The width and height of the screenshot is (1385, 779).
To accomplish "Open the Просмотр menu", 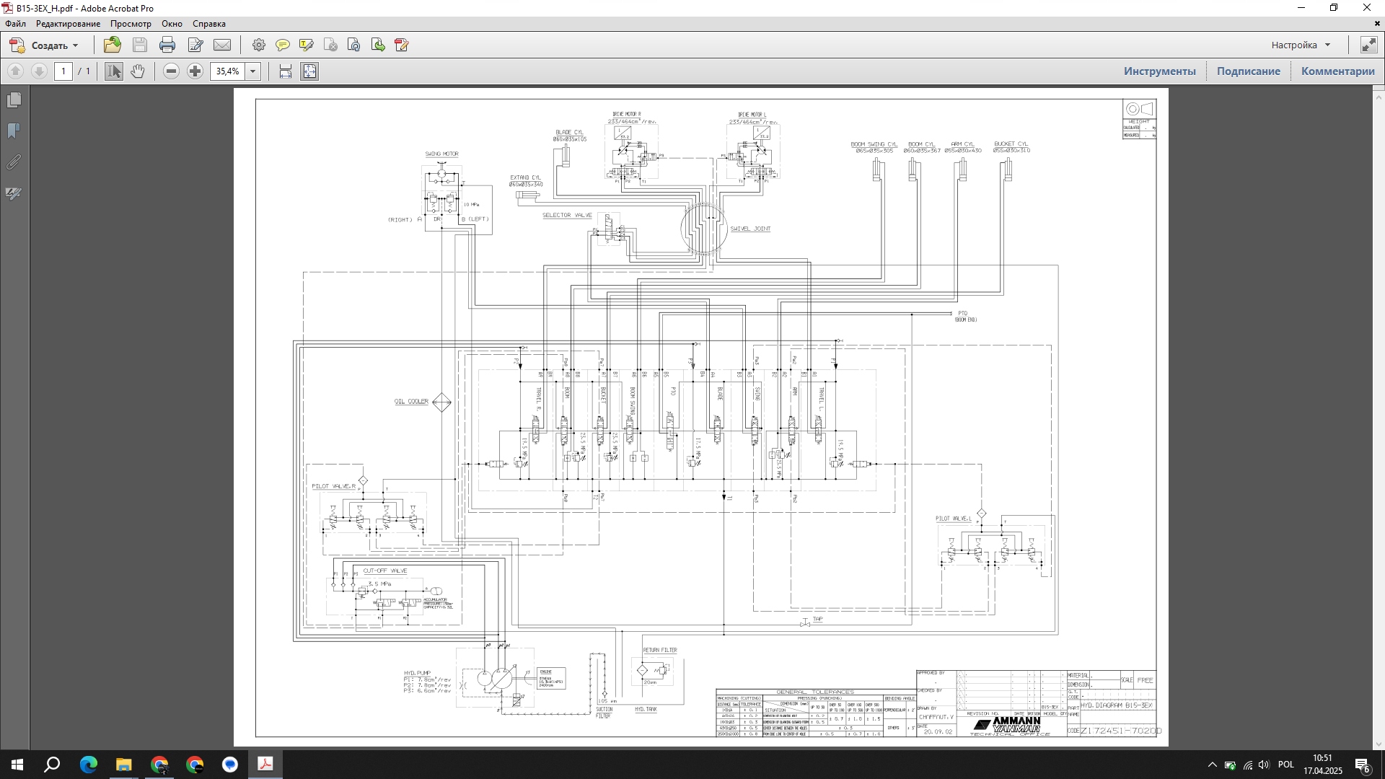I will (131, 24).
